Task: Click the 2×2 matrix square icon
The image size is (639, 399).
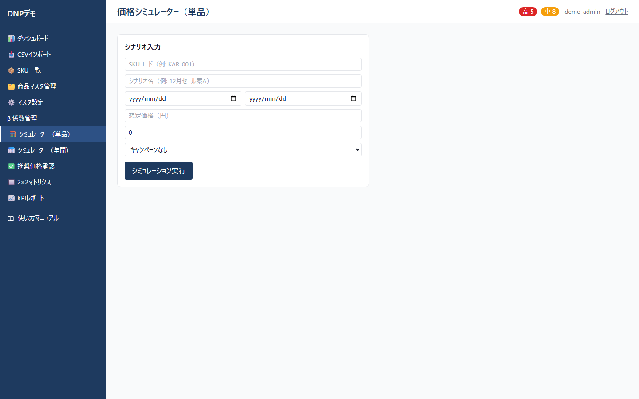Action: [x=12, y=182]
